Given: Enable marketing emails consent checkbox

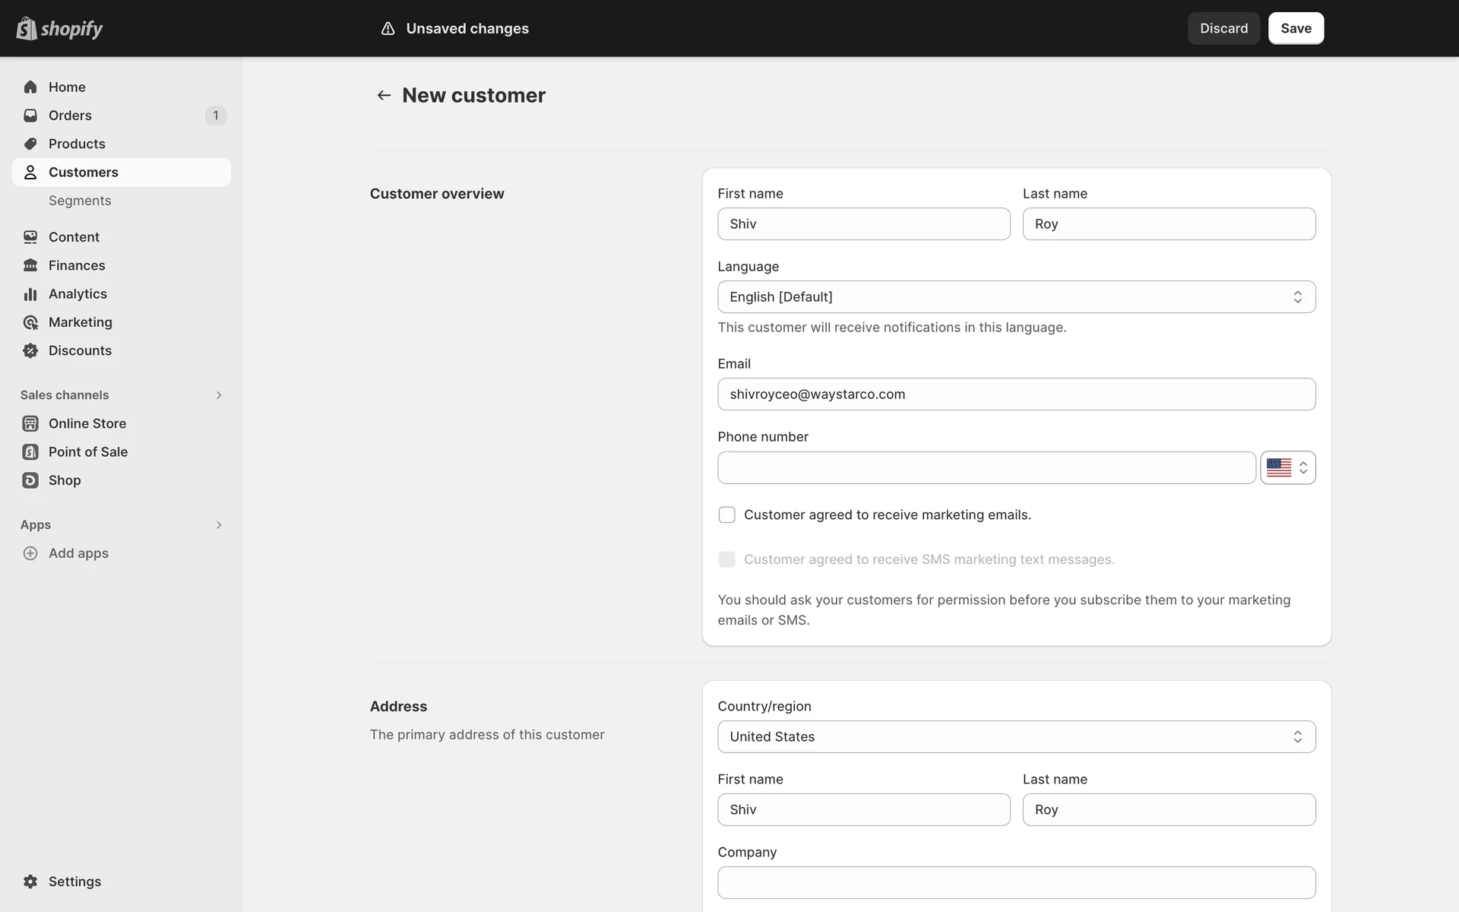Looking at the screenshot, I should [x=726, y=515].
